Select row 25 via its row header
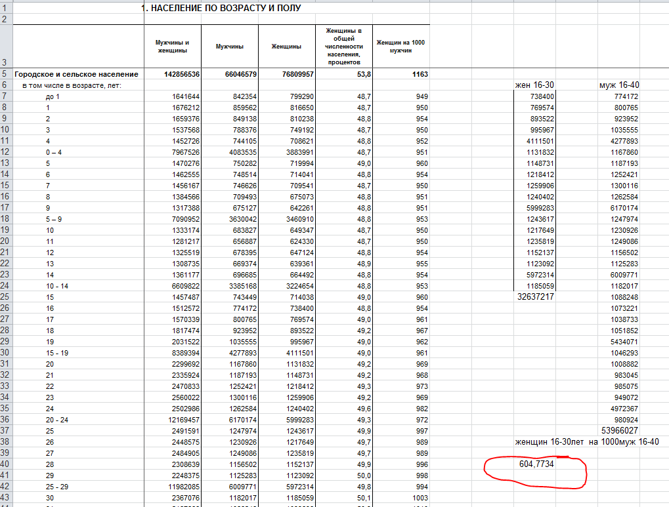This screenshot has height=507, width=669. pos(6,296)
